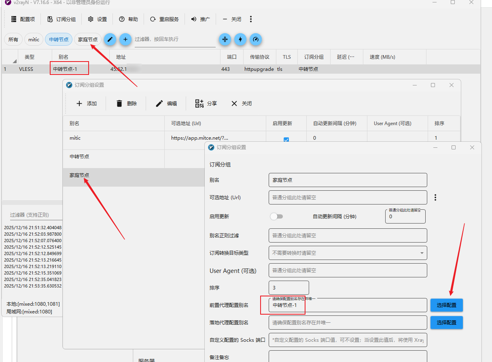The width and height of the screenshot is (492, 362).
Task: Click the lightning bolt speed test icon
Action: [x=240, y=39]
